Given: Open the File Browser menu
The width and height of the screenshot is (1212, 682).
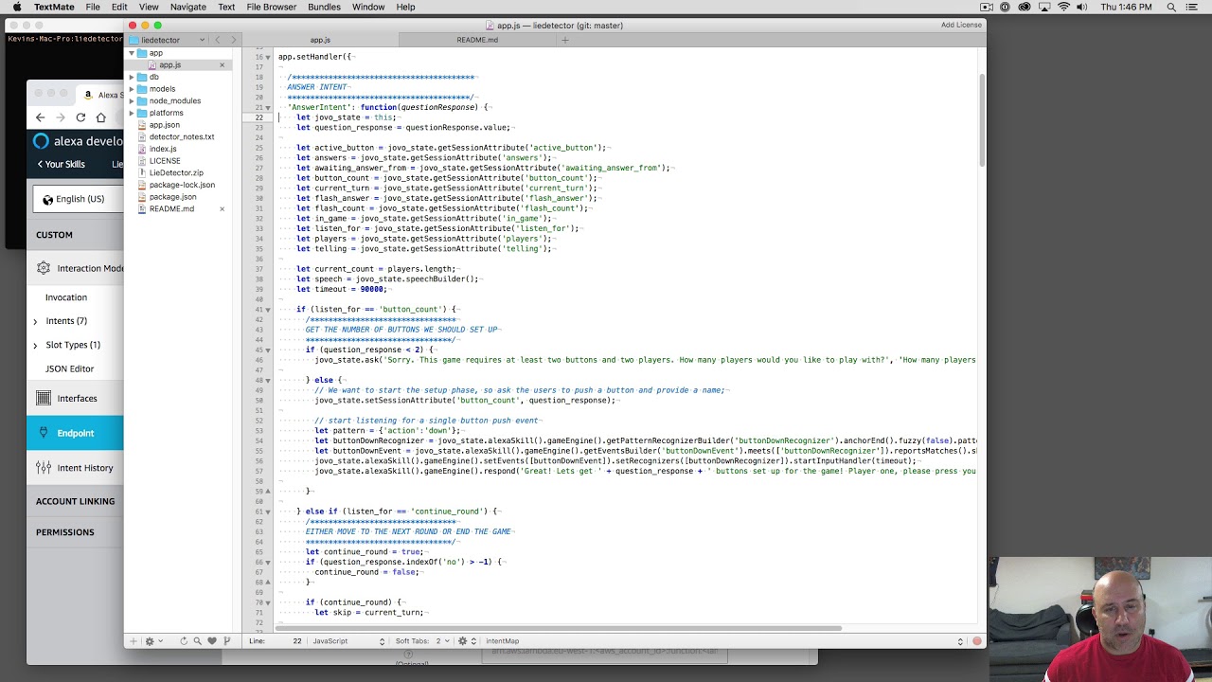Looking at the screenshot, I should (x=272, y=7).
